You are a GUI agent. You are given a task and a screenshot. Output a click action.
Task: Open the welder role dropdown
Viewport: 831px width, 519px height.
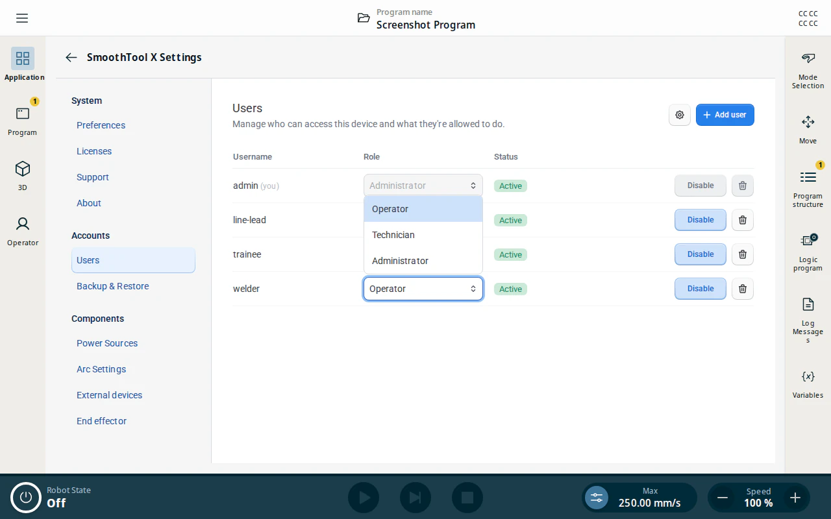[423, 289]
